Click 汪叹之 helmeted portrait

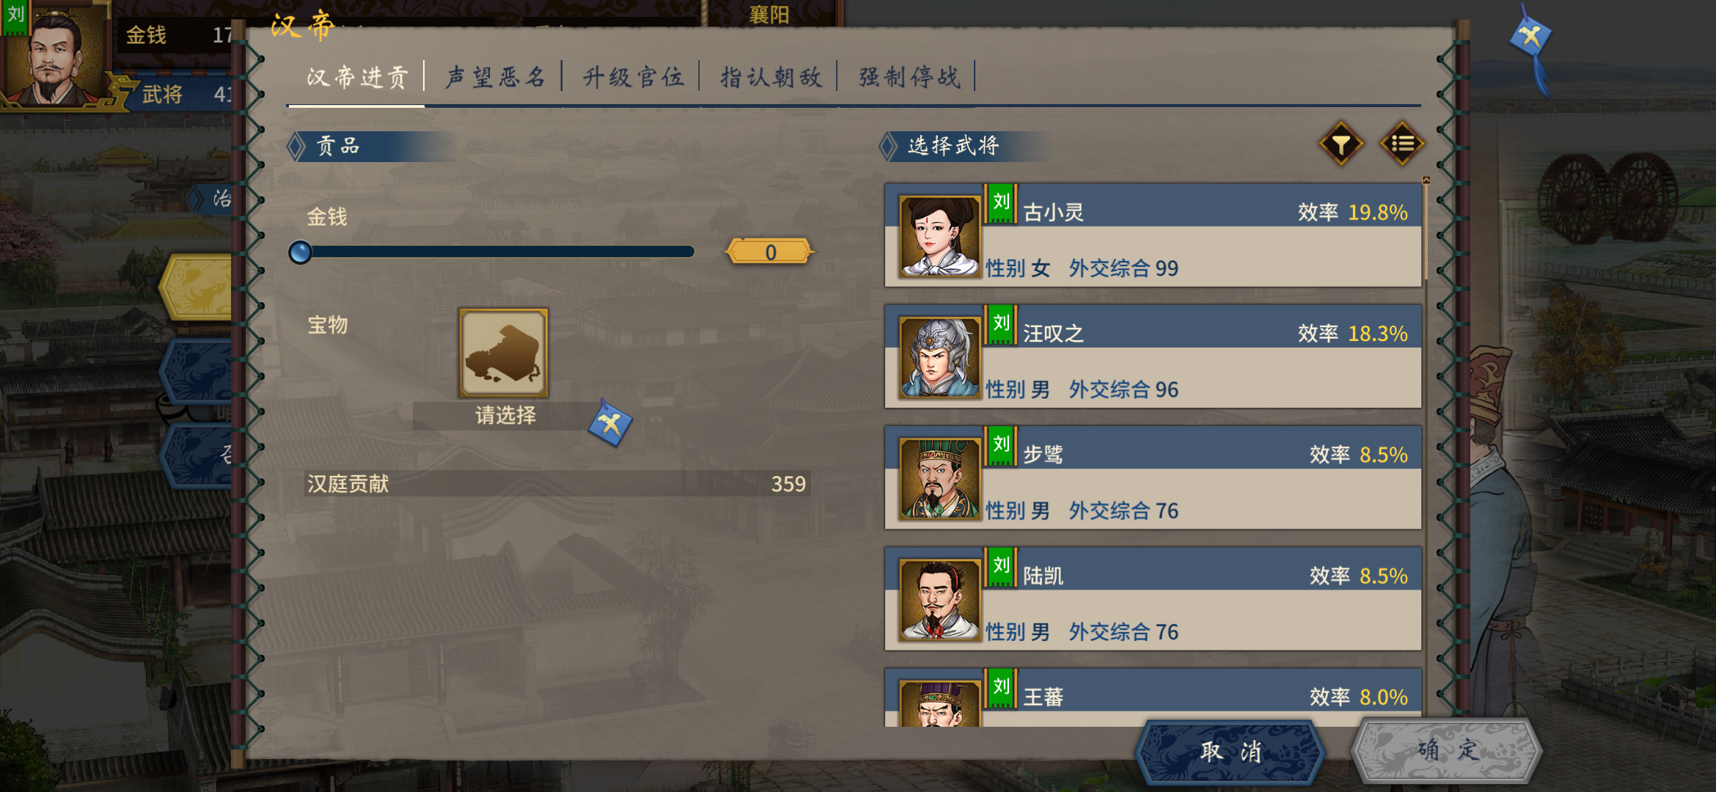coord(939,357)
